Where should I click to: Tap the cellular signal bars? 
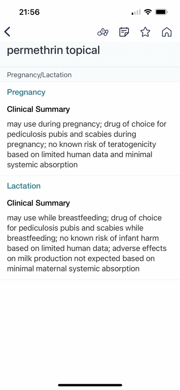(x=136, y=12)
